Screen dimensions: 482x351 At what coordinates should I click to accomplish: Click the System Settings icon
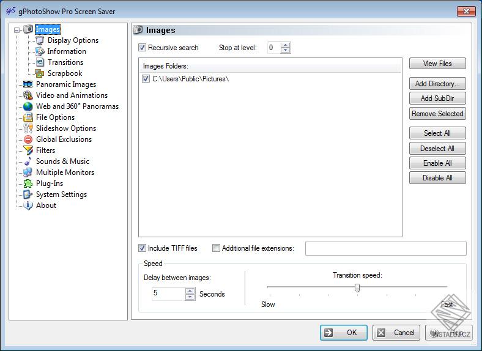pos(28,194)
